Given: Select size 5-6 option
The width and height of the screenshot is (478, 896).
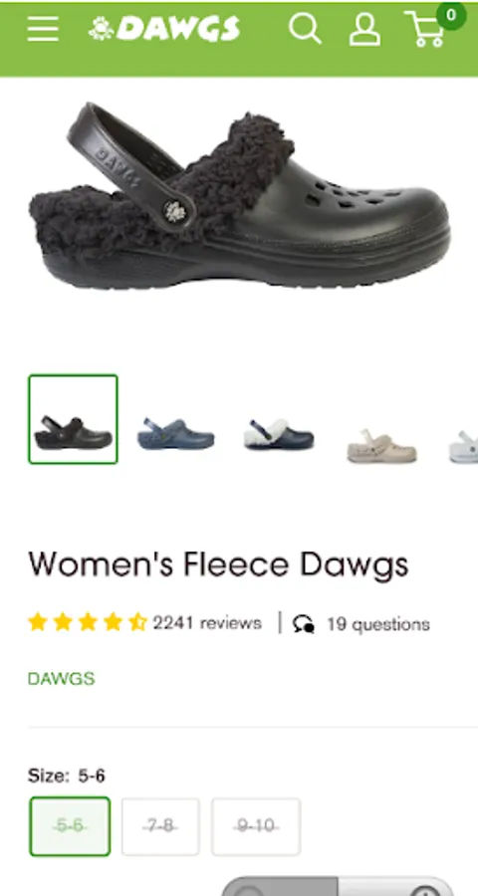Looking at the screenshot, I should [70, 826].
